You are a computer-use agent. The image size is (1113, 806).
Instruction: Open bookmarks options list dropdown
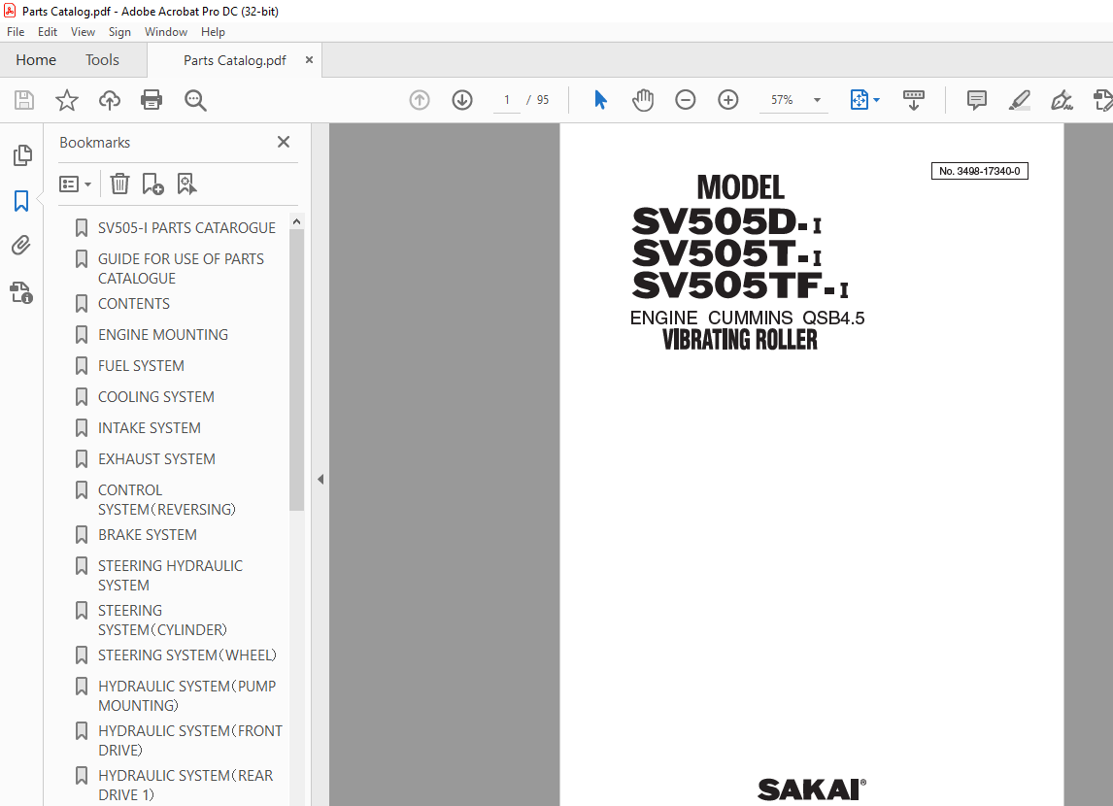(75, 185)
